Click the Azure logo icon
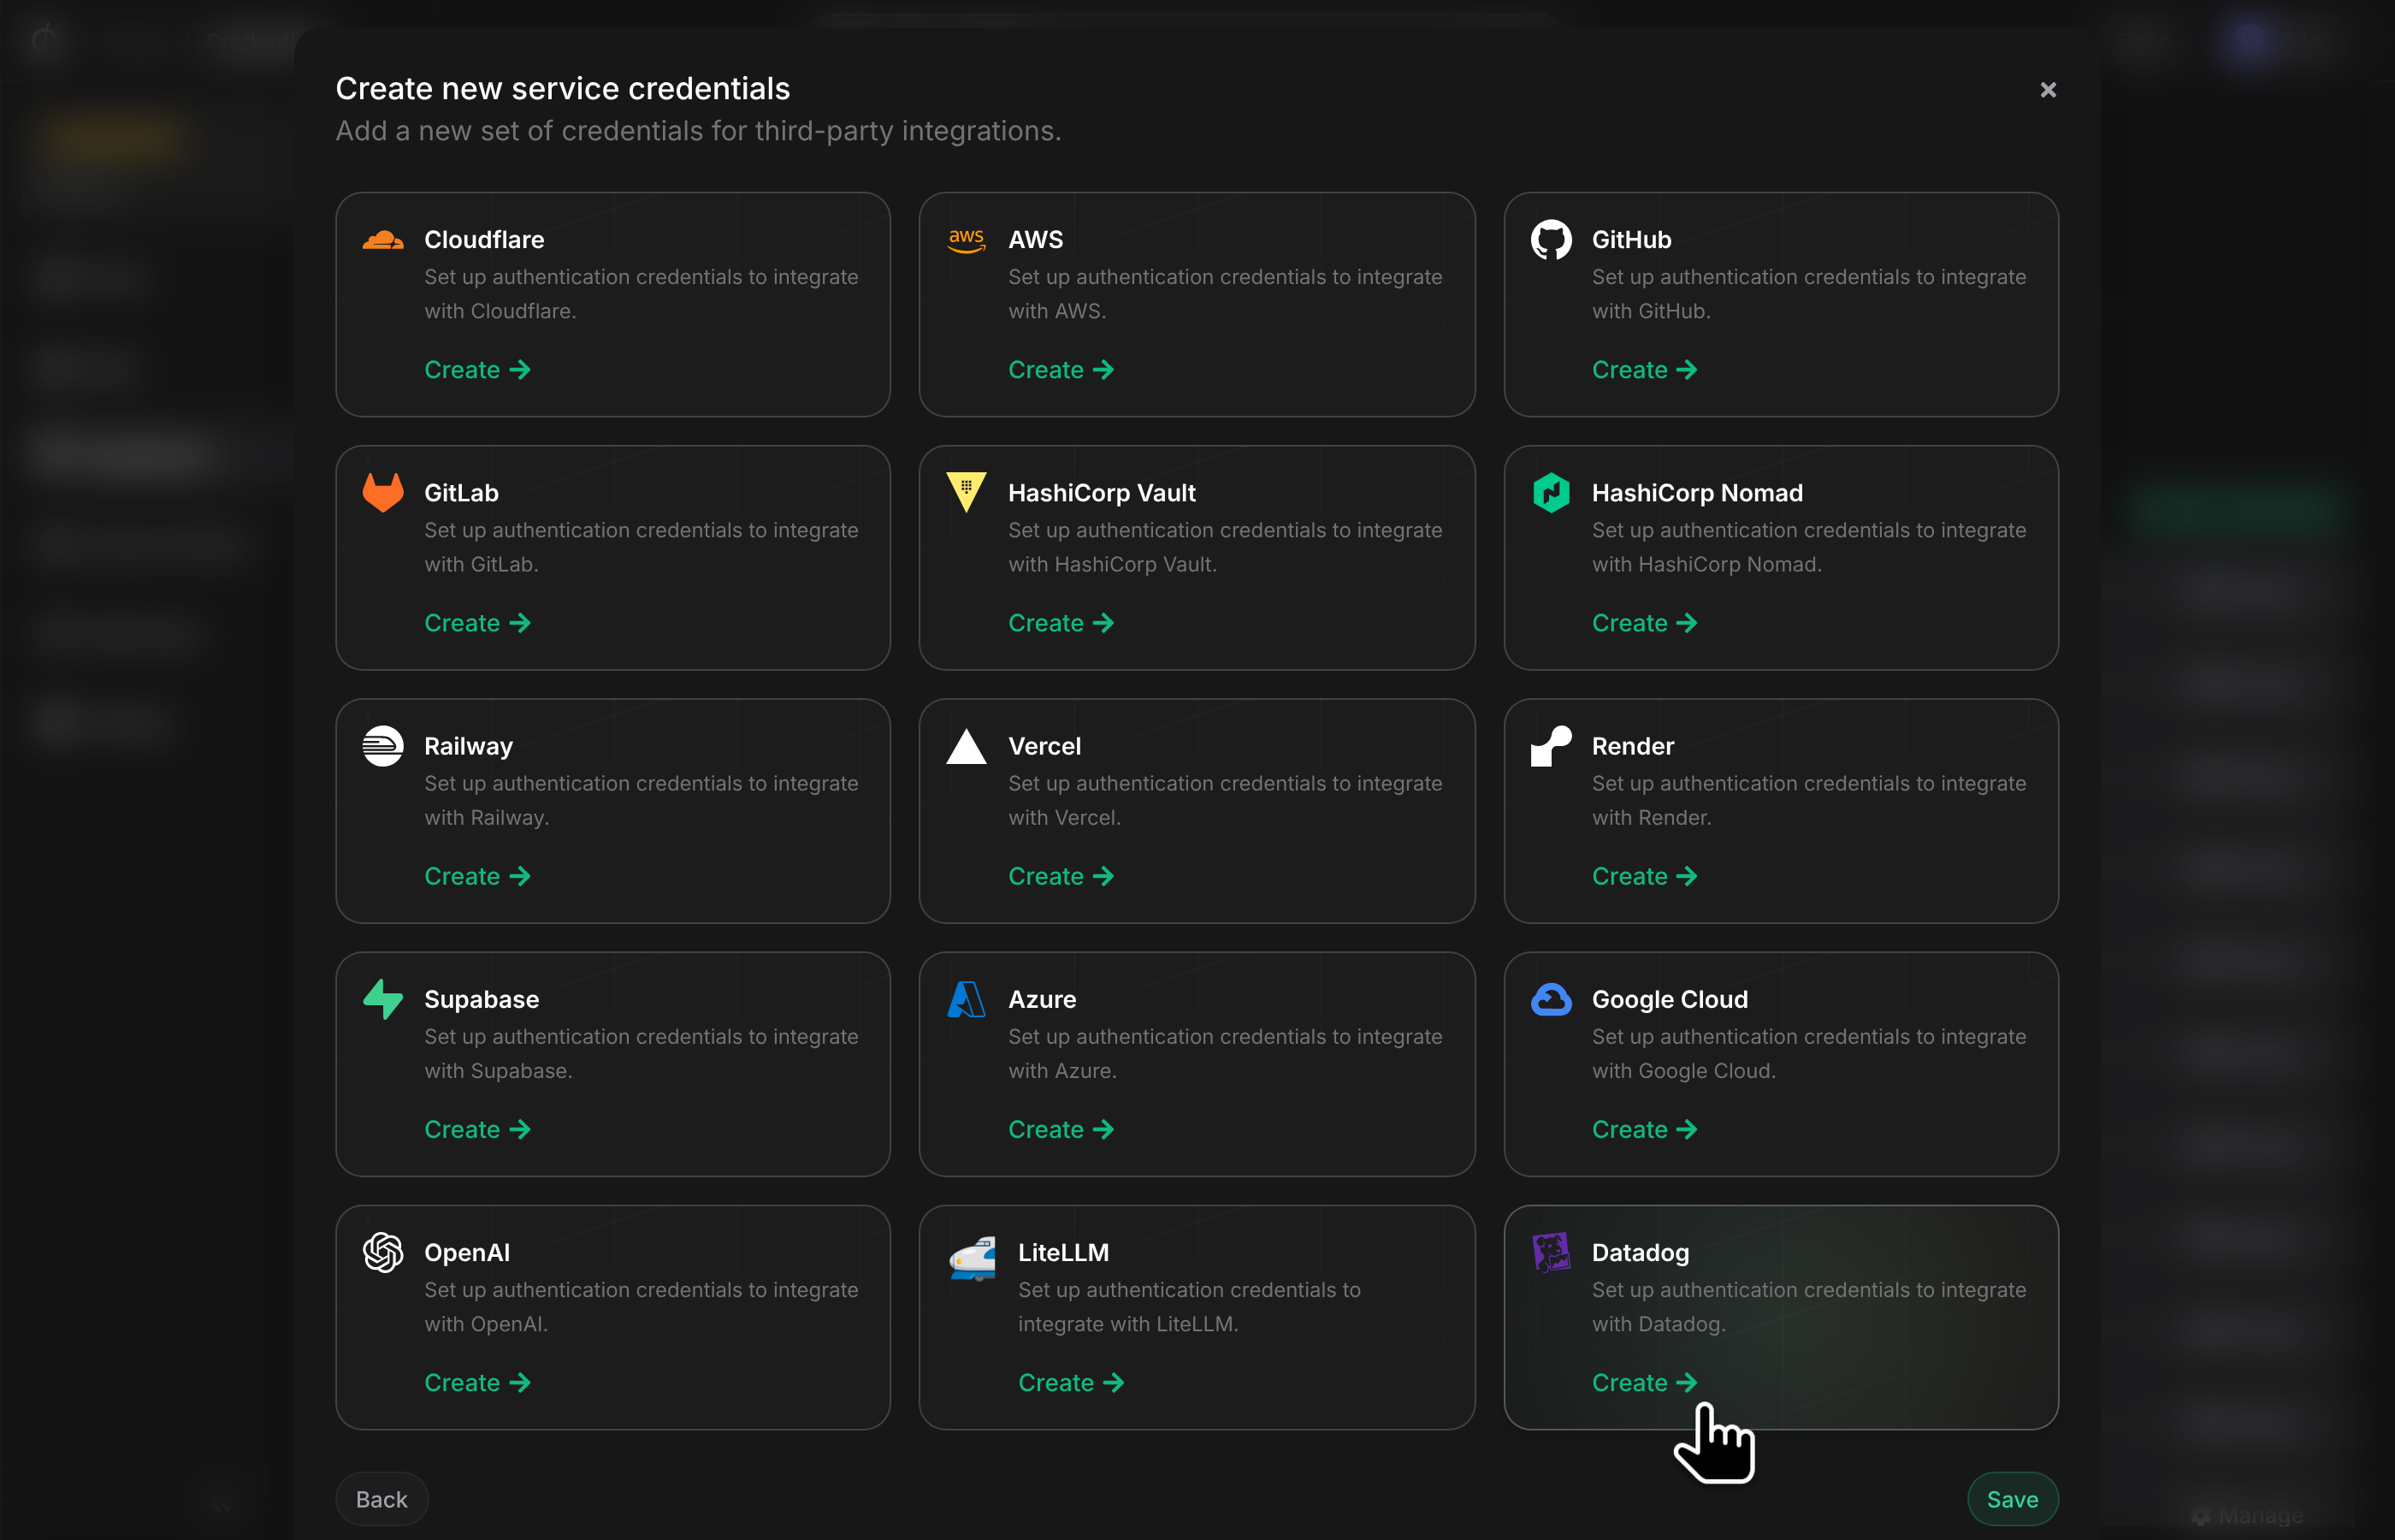This screenshot has height=1540, width=2395. pyautogui.click(x=967, y=999)
